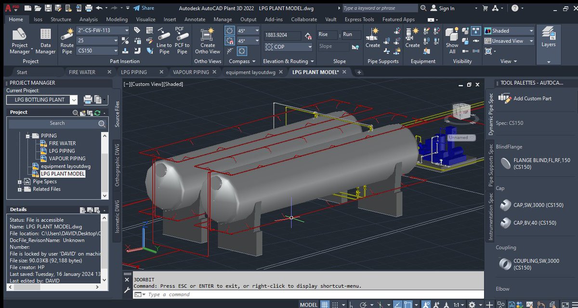Click Create in Pipe Supports panel
Screen dimensions: 578x308
[x=372, y=38]
